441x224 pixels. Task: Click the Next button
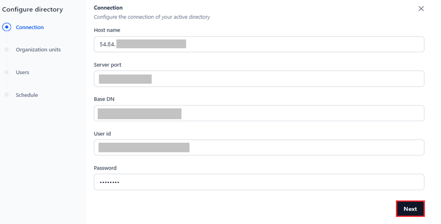[x=410, y=209]
